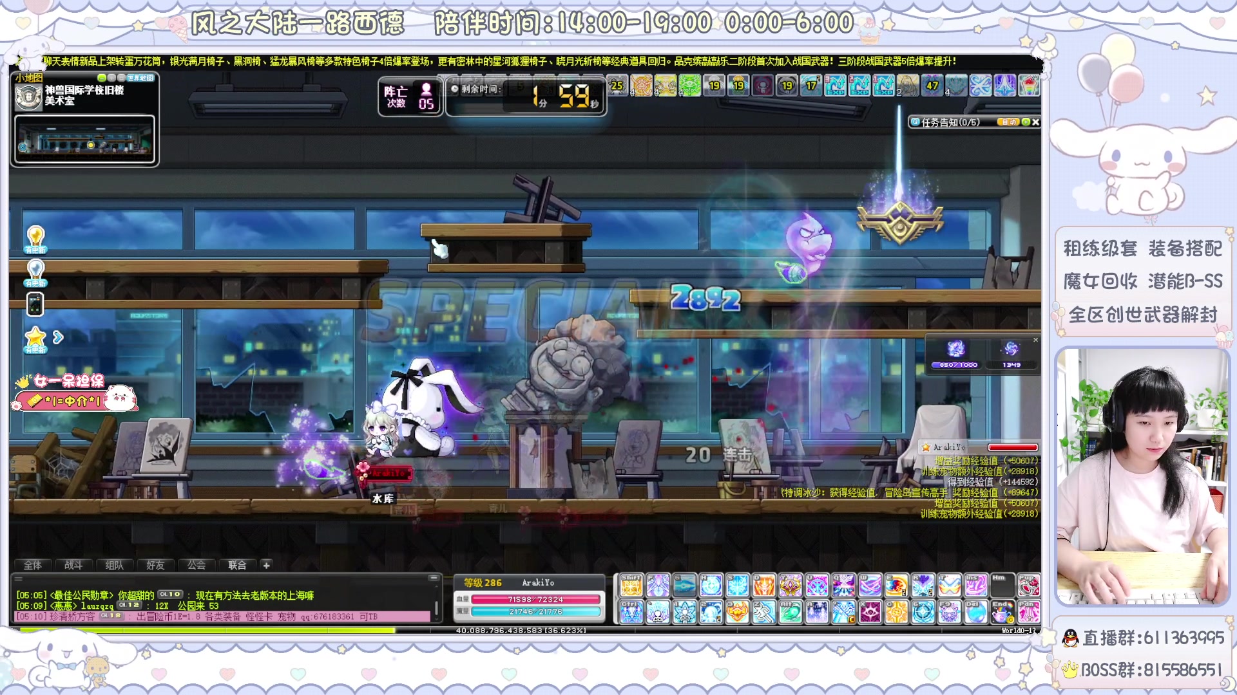Select the buff icon showing 25
Viewport: 1237px width, 695px height.
[617, 85]
